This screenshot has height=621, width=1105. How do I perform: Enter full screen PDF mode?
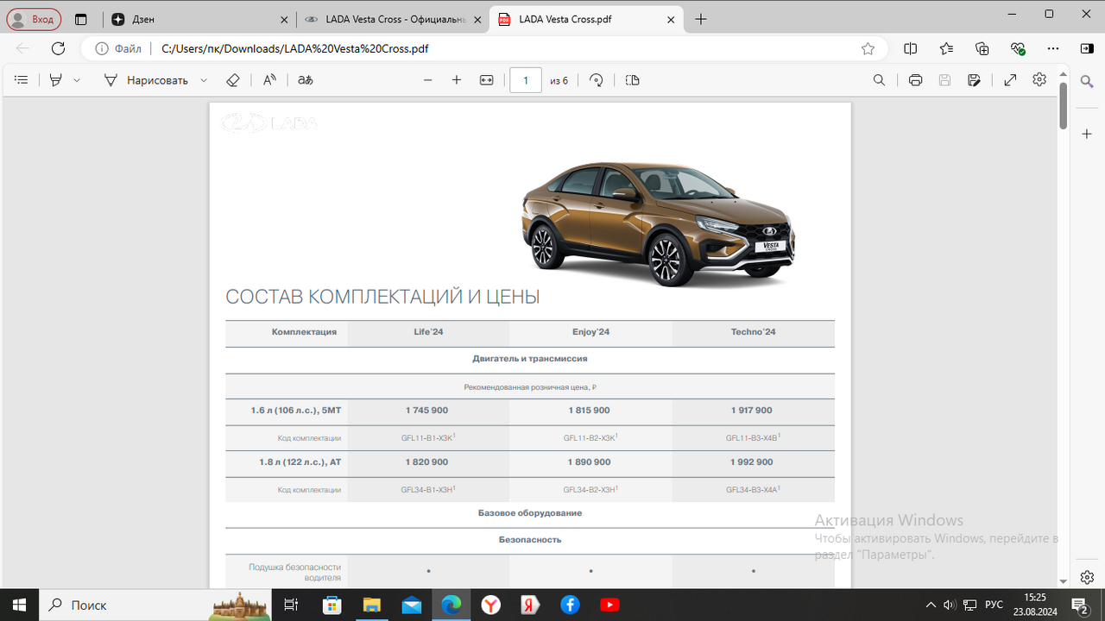[1010, 80]
